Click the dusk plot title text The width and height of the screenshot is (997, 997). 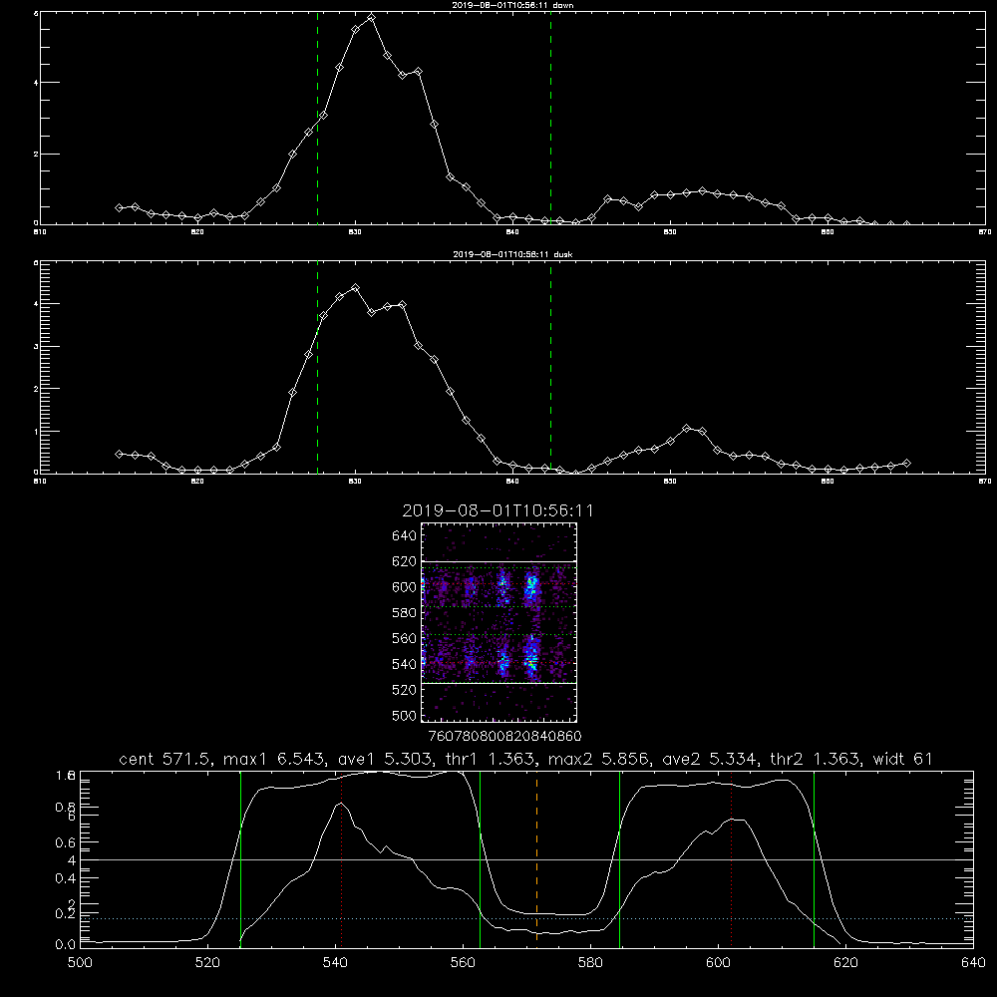[x=512, y=254]
